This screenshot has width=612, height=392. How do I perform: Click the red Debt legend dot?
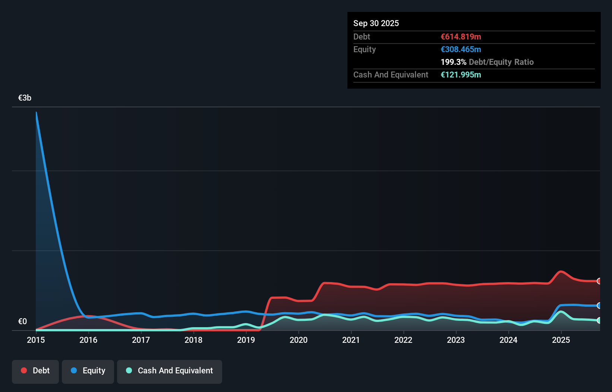click(23, 370)
